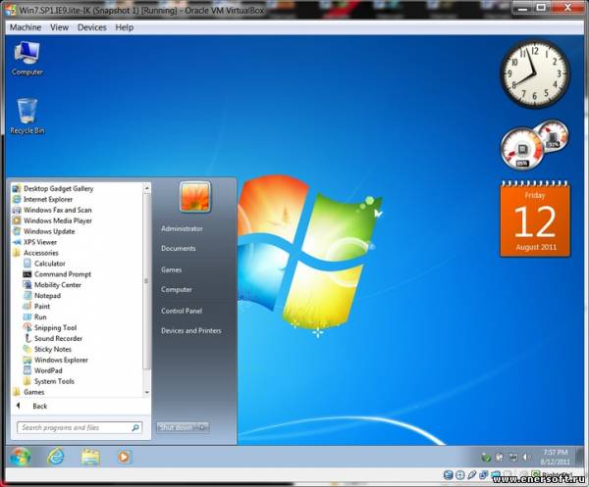Launch Windows Media Player from the taskbar

click(x=125, y=457)
